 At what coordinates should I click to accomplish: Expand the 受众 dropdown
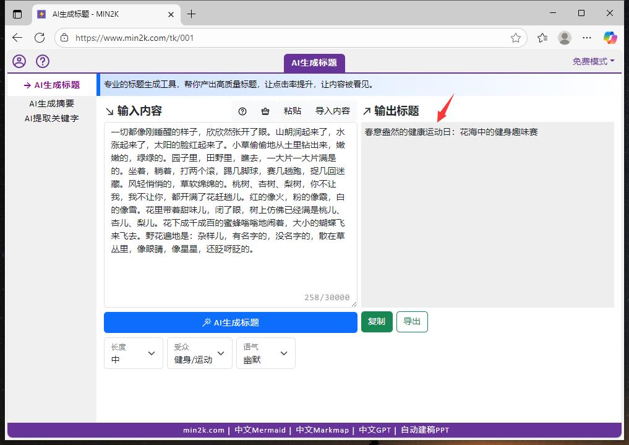(200, 353)
